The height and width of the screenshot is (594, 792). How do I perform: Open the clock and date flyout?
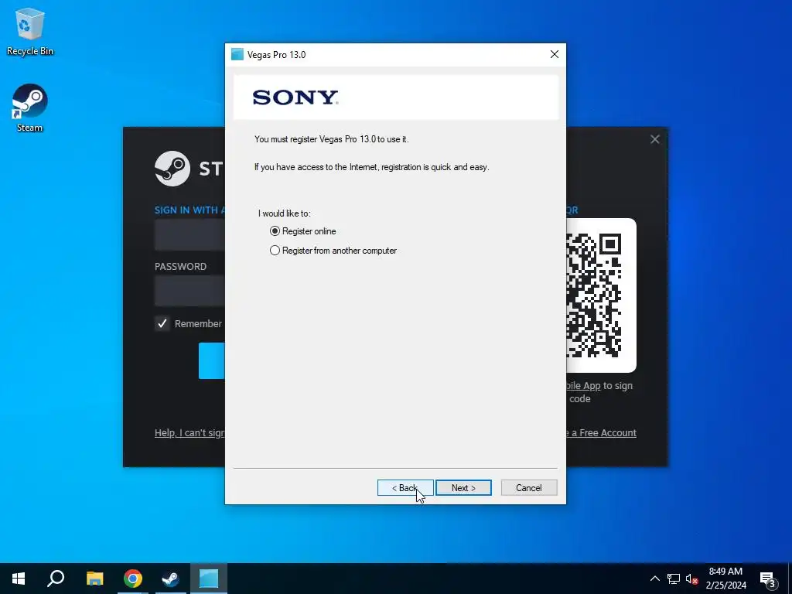[725, 579]
